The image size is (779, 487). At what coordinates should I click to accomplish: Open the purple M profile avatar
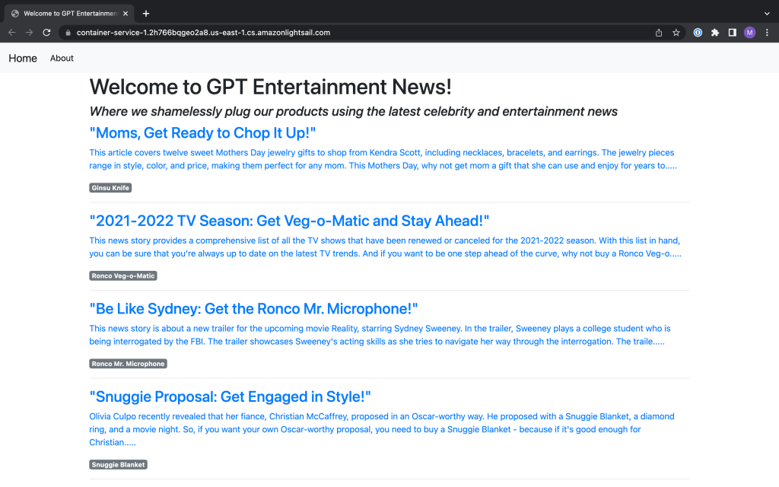(x=749, y=33)
